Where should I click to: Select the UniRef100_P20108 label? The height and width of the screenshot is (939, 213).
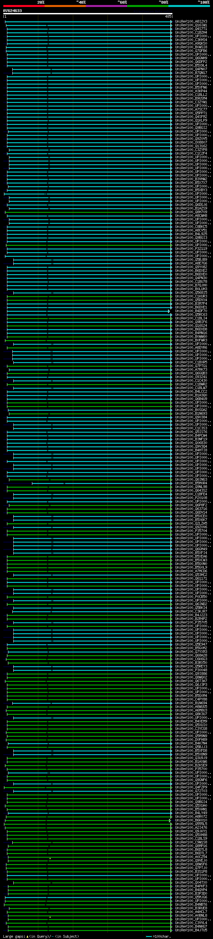(191, 498)
